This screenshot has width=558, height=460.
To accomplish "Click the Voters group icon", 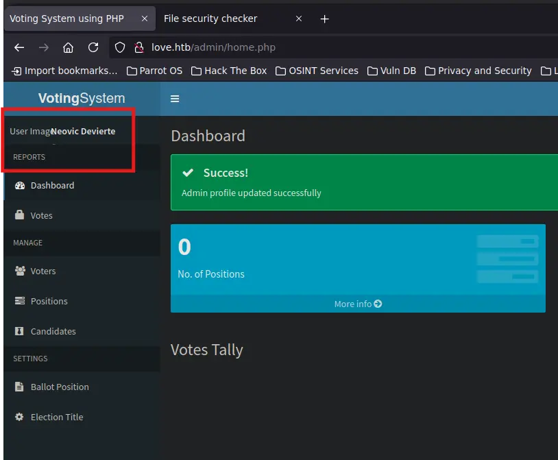I will 19,271.
